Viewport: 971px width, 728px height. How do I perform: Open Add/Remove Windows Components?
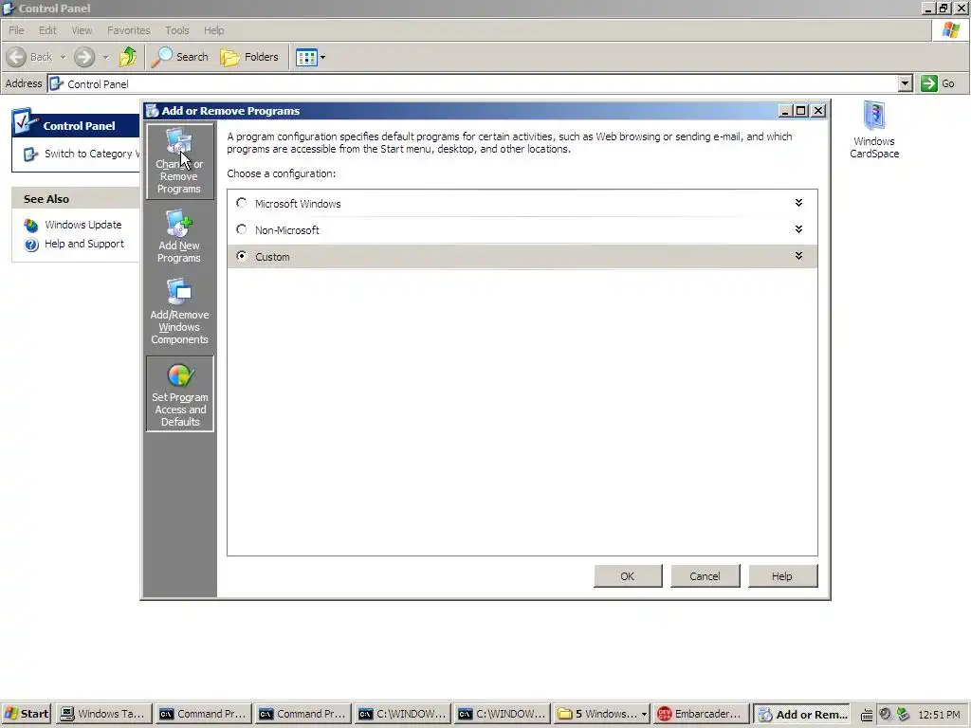click(179, 311)
